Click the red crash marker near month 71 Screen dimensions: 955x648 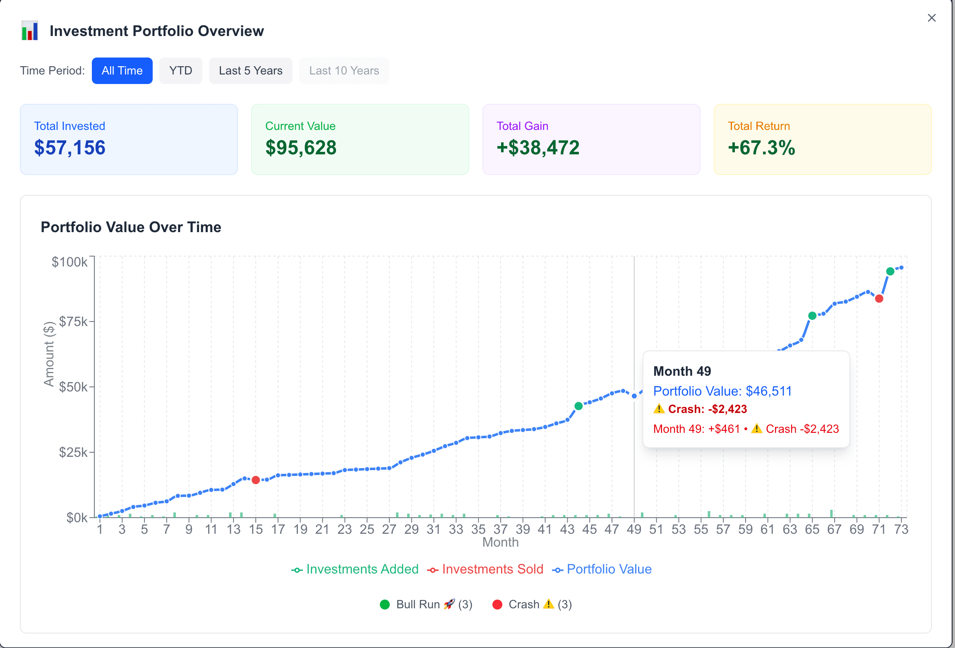point(879,298)
